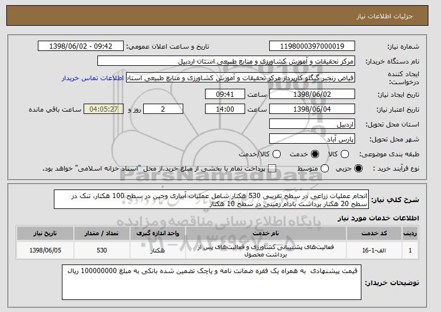
Task: Click the validity time field 14:00
Action: click(x=225, y=109)
